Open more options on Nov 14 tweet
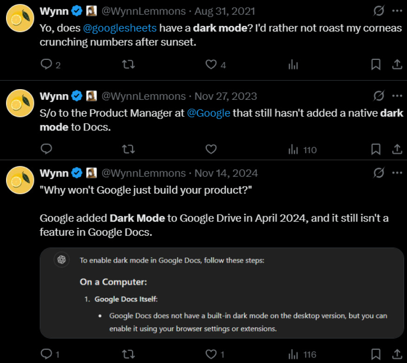 (x=396, y=173)
